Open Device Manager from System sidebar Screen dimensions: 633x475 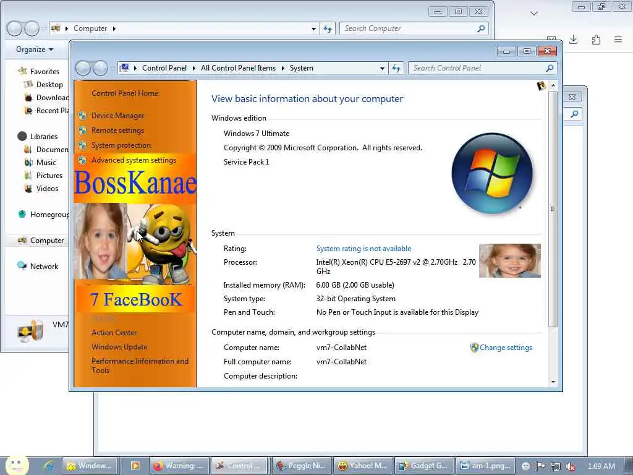coord(117,116)
